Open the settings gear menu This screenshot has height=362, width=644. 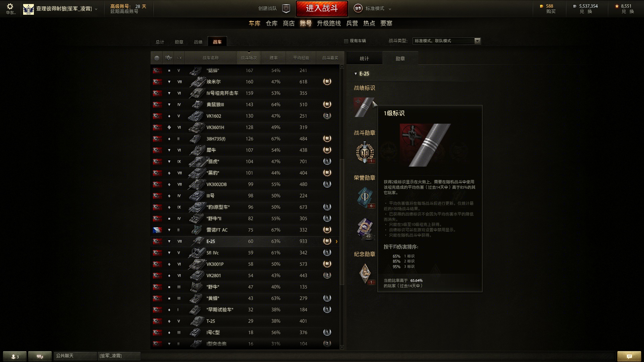[10, 6]
